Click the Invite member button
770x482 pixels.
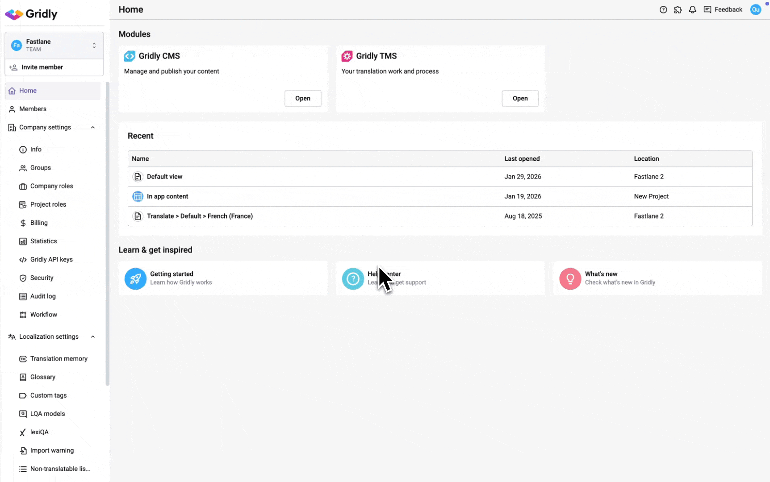41,67
